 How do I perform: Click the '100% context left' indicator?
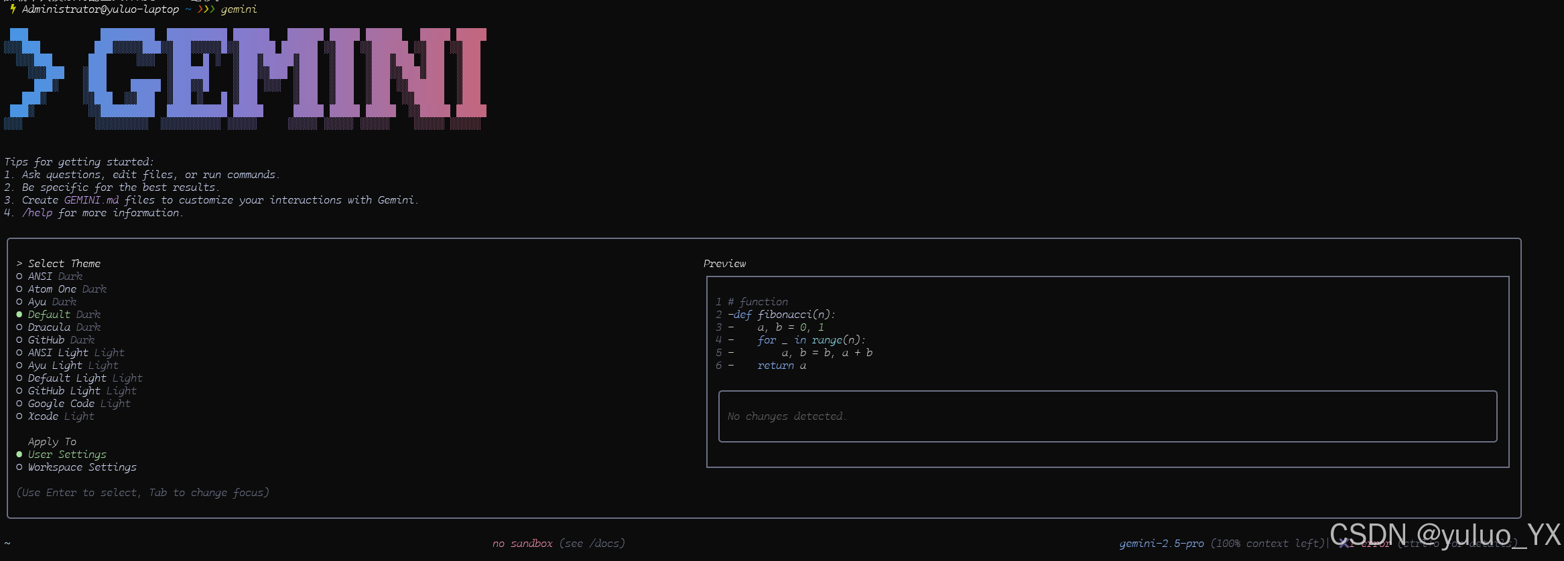click(1268, 544)
